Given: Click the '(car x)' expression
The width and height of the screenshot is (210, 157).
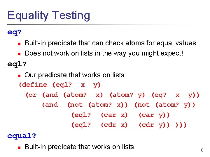Looking at the screenshot, I should tap(114, 115).
